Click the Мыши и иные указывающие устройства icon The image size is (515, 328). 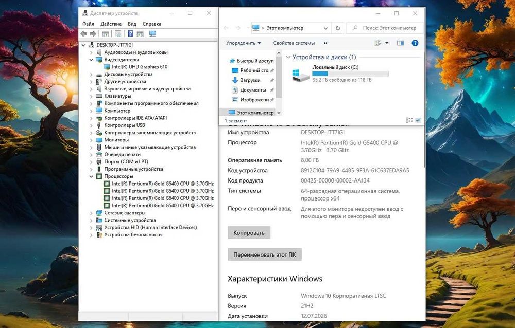(x=99, y=147)
